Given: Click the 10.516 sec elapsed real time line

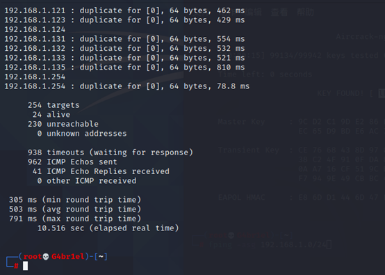Looking at the screenshot, I should (x=108, y=228).
